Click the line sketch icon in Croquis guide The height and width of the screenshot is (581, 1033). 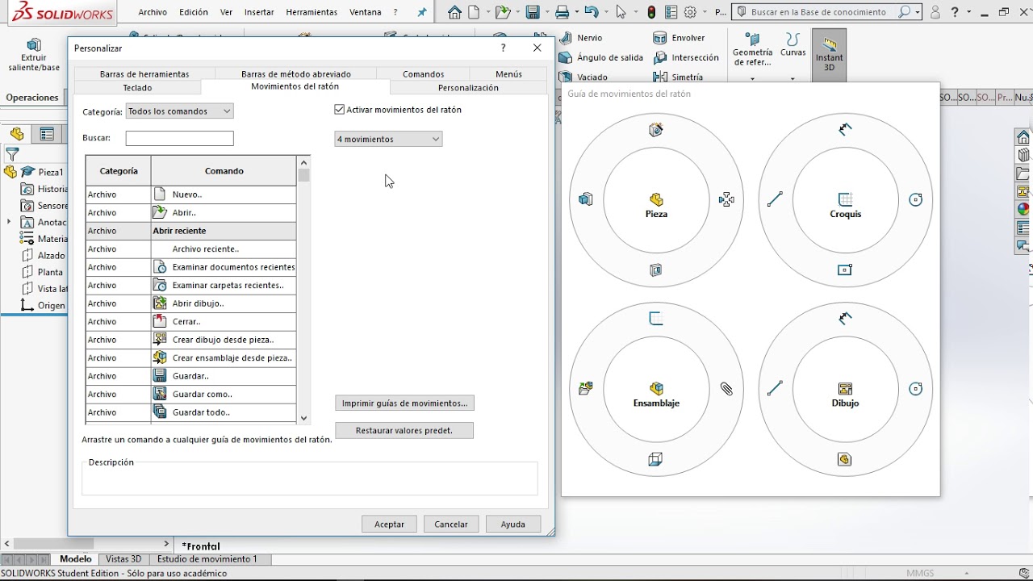pyautogui.click(x=775, y=199)
